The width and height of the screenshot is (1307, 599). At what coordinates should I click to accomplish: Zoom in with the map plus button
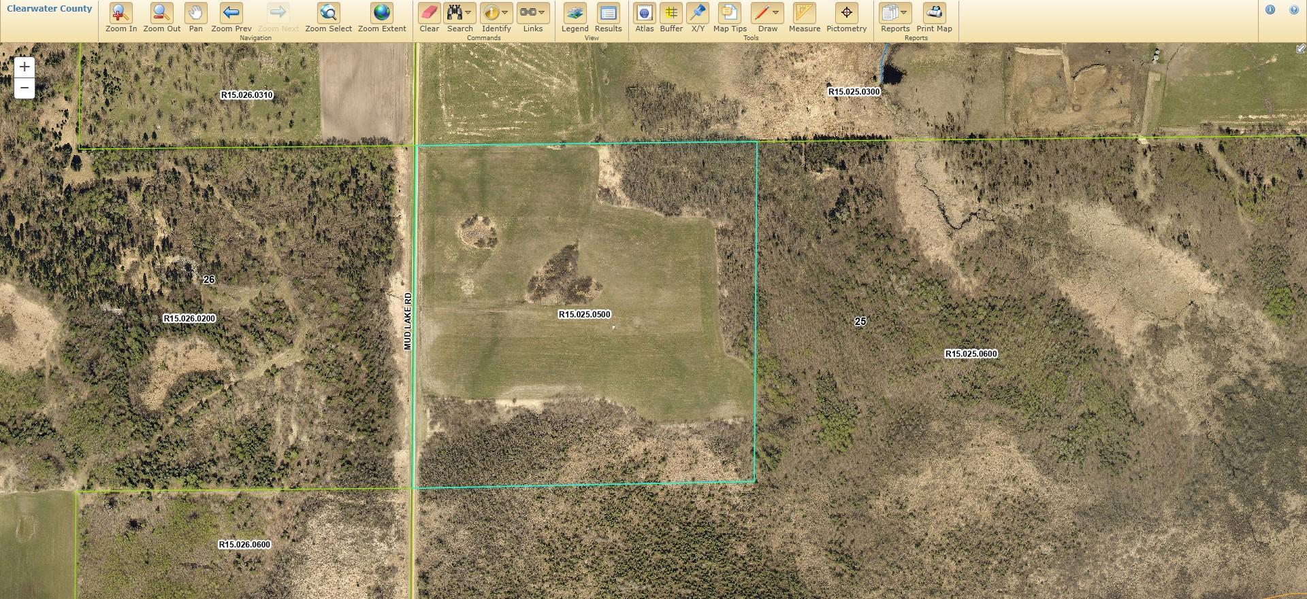pos(25,67)
